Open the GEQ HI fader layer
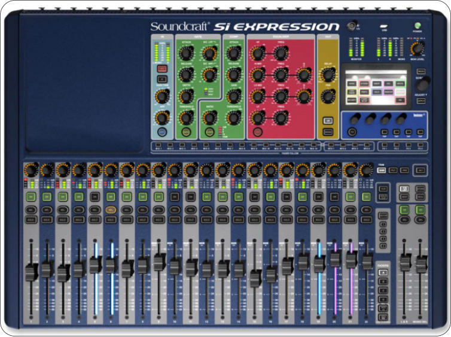 (383, 308)
